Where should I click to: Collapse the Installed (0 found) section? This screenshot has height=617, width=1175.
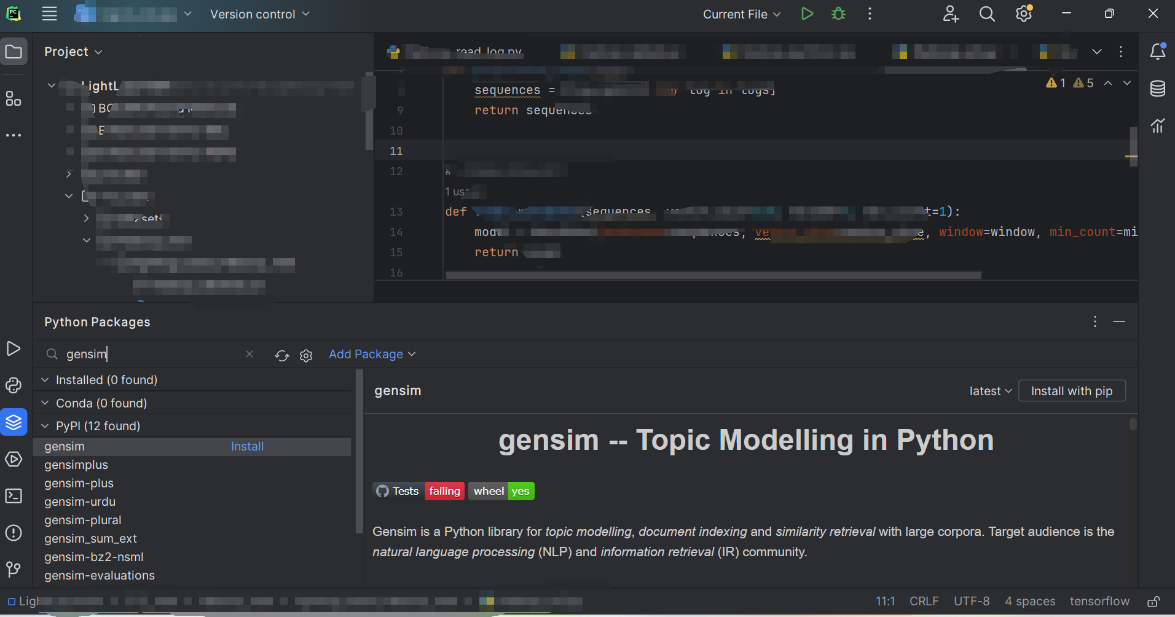tap(44, 380)
